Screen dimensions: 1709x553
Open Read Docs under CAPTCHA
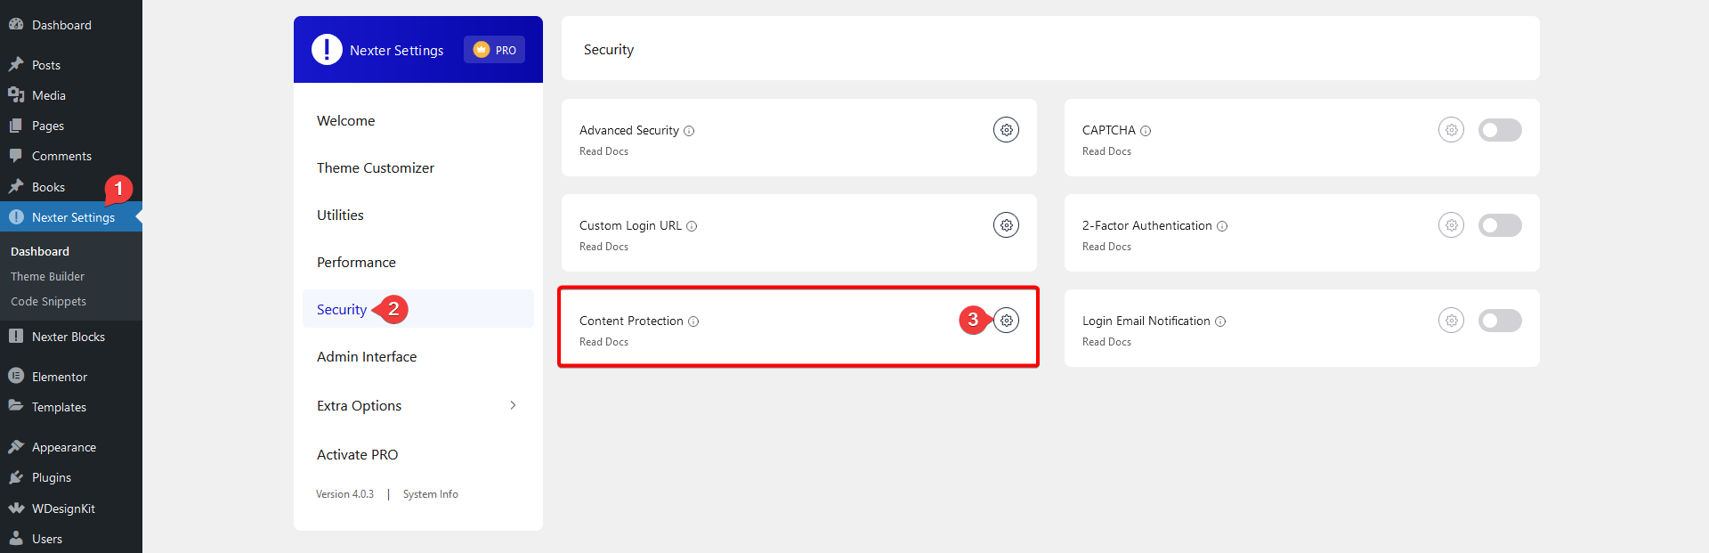(1106, 151)
